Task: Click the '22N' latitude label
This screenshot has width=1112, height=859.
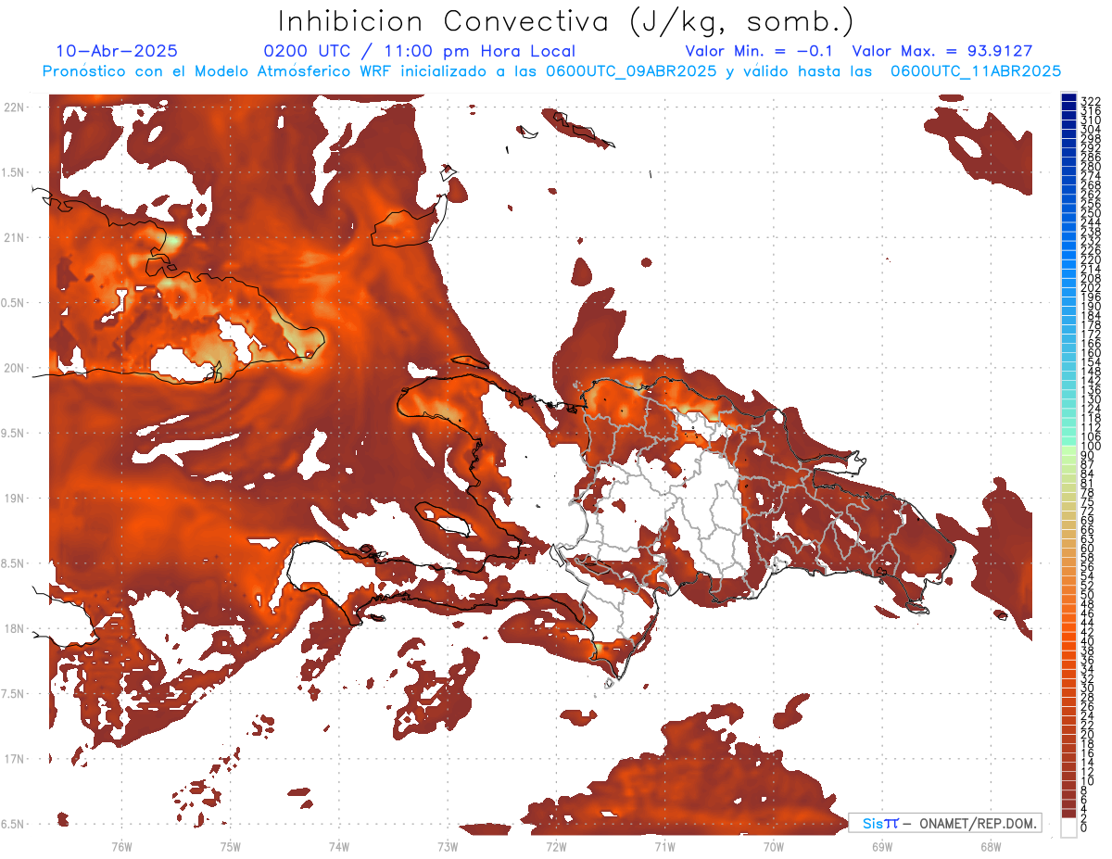Action: click(14, 107)
